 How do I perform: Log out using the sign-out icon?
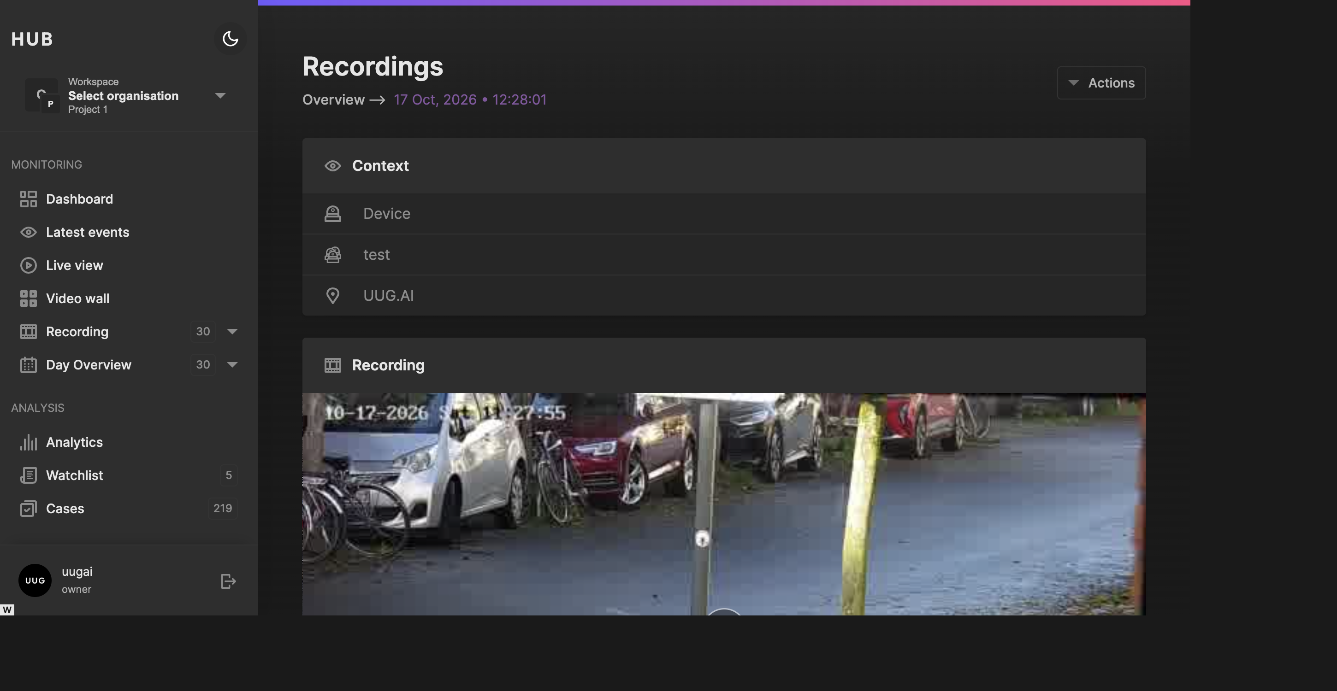tap(228, 581)
